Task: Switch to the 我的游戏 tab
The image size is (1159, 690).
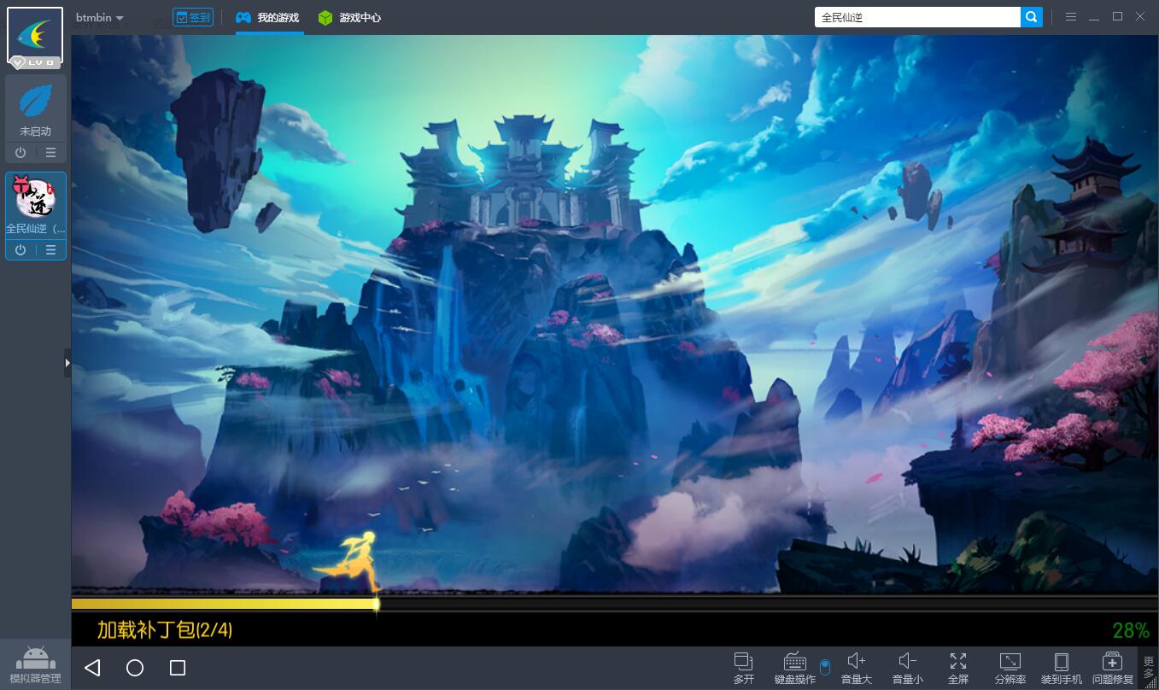Action: (268, 17)
